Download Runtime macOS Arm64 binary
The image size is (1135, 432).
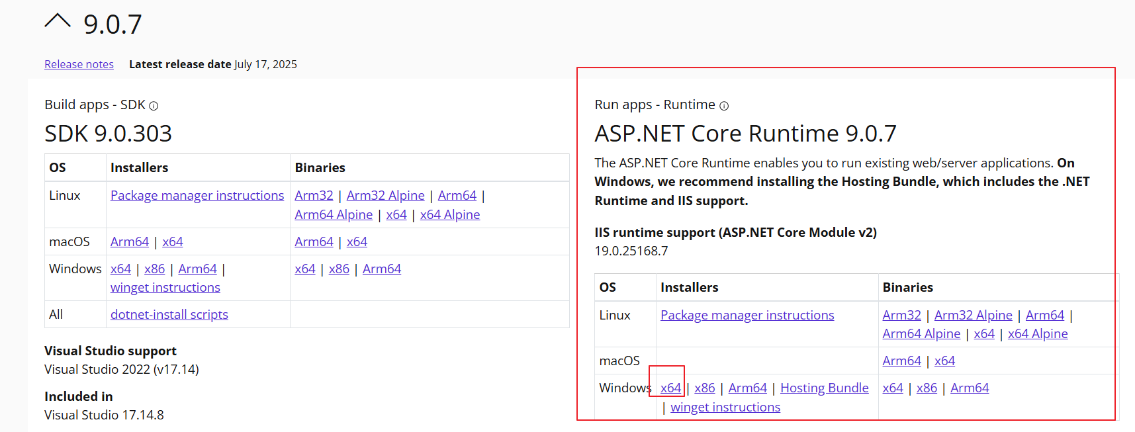click(901, 361)
